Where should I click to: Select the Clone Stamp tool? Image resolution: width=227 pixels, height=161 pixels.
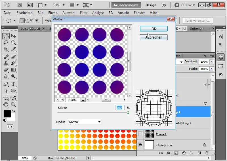pos(6,63)
